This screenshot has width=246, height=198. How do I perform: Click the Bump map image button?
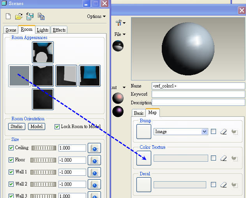point(144,132)
